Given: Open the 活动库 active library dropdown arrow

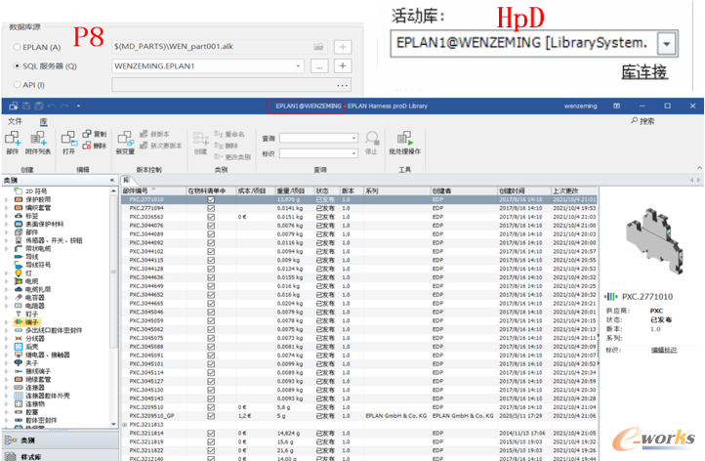Looking at the screenshot, I should pos(666,44).
